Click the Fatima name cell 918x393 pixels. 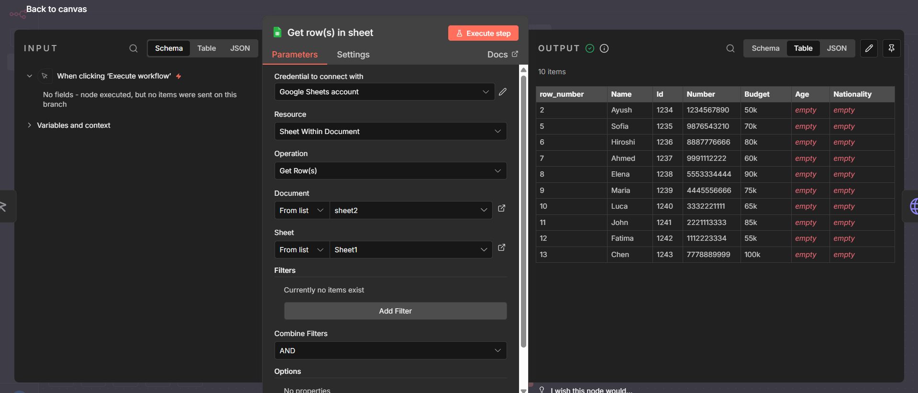pos(630,238)
